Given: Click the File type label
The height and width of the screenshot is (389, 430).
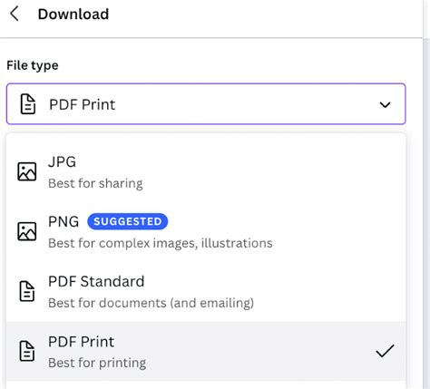Looking at the screenshot, I should tap(33, 65).
